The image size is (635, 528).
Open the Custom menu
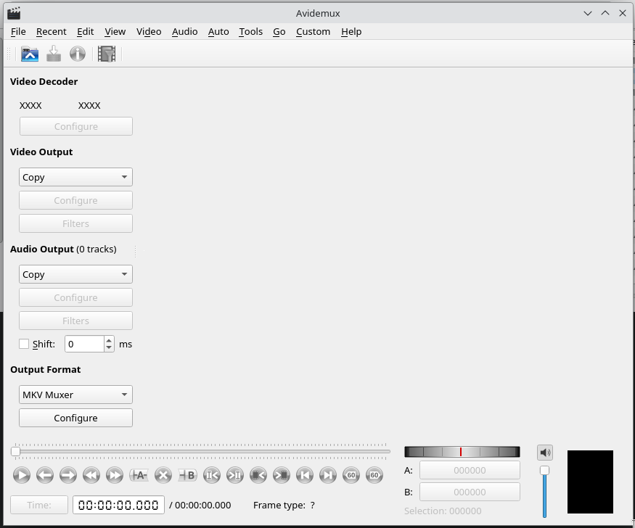point(313,32)
